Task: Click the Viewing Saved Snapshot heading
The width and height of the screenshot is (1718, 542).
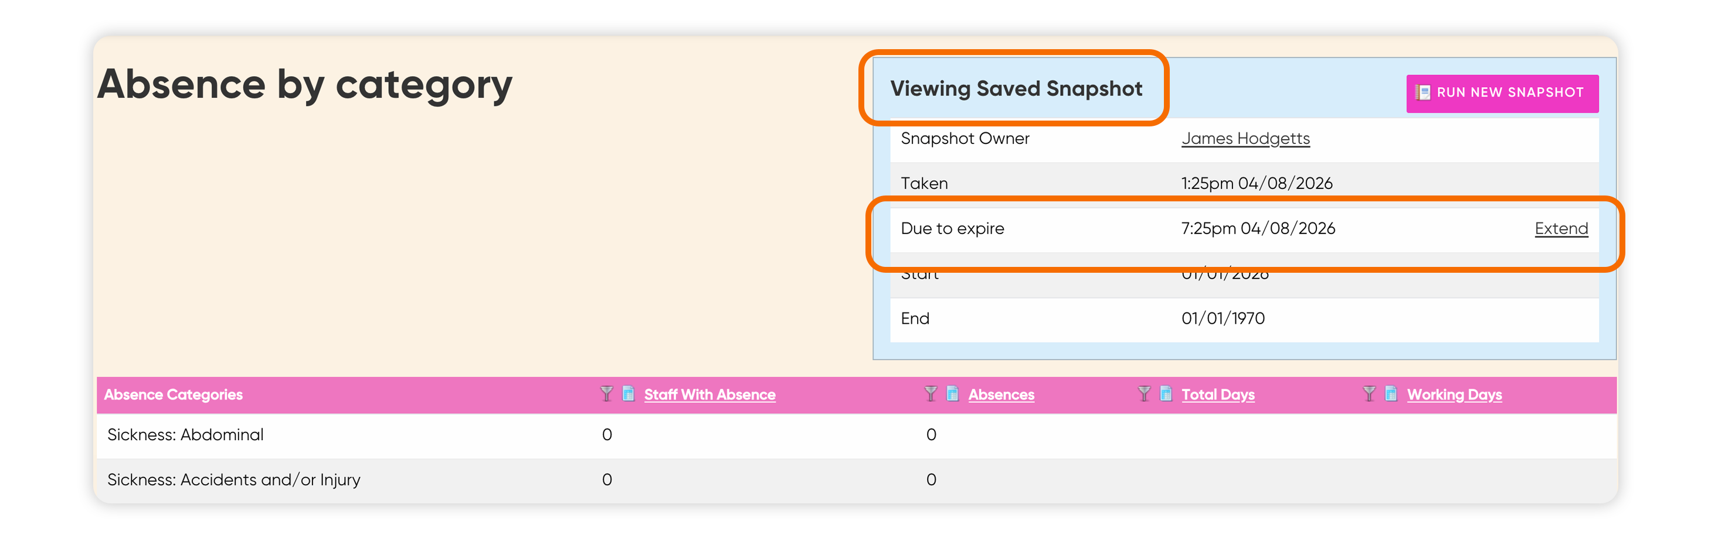Action: (1016, 88)
